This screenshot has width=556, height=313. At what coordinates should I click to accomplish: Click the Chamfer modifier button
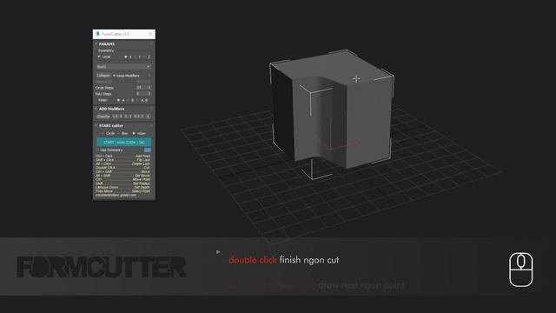tap(103, 117)
